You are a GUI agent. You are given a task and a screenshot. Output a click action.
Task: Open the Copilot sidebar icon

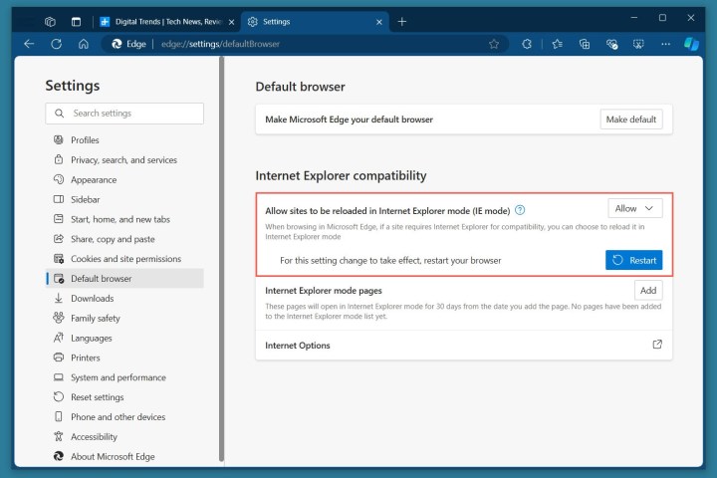coord(691,44)
